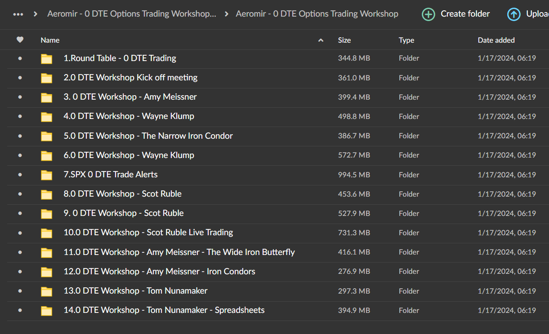Expand the breadcrumb ellipsis menu
Image resolution: width=549 pixels, height=334 pixels.
[x=18, y=14]
